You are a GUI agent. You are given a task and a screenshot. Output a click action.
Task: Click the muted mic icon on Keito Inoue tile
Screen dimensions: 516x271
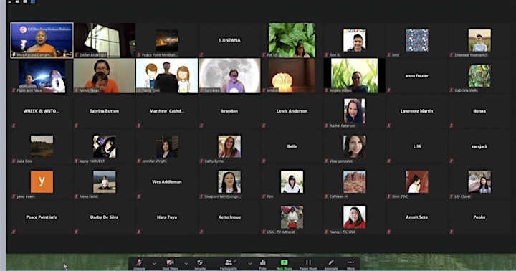201,232
